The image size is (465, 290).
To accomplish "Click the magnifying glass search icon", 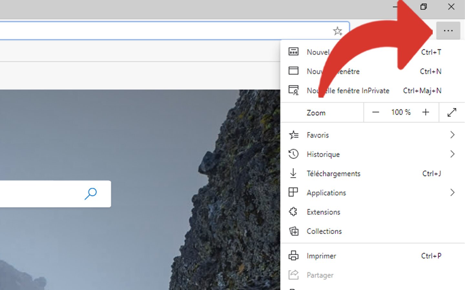I will click(x=90, y=194).
